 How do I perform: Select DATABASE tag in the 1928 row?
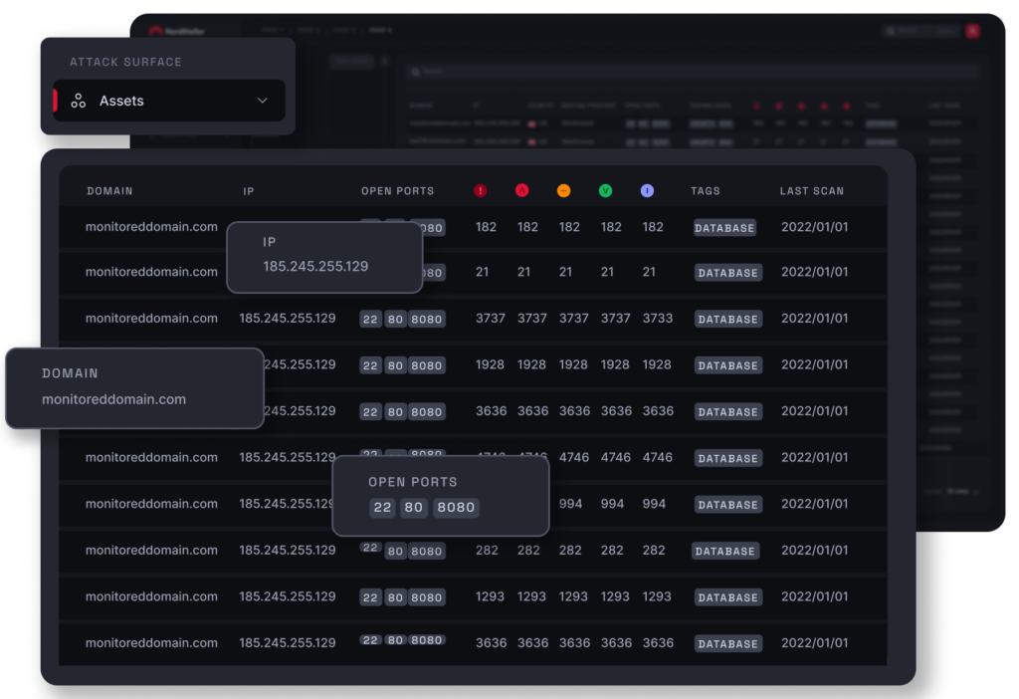tap(727, 365)
